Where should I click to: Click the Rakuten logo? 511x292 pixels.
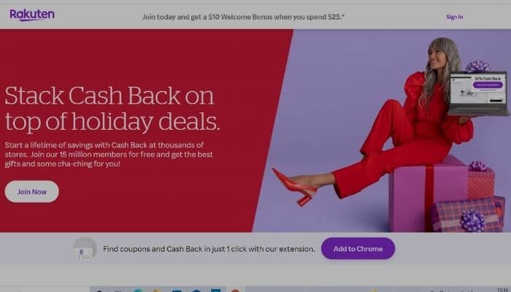tap(32, 15)
